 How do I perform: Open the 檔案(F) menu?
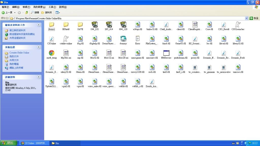(5, 7)
